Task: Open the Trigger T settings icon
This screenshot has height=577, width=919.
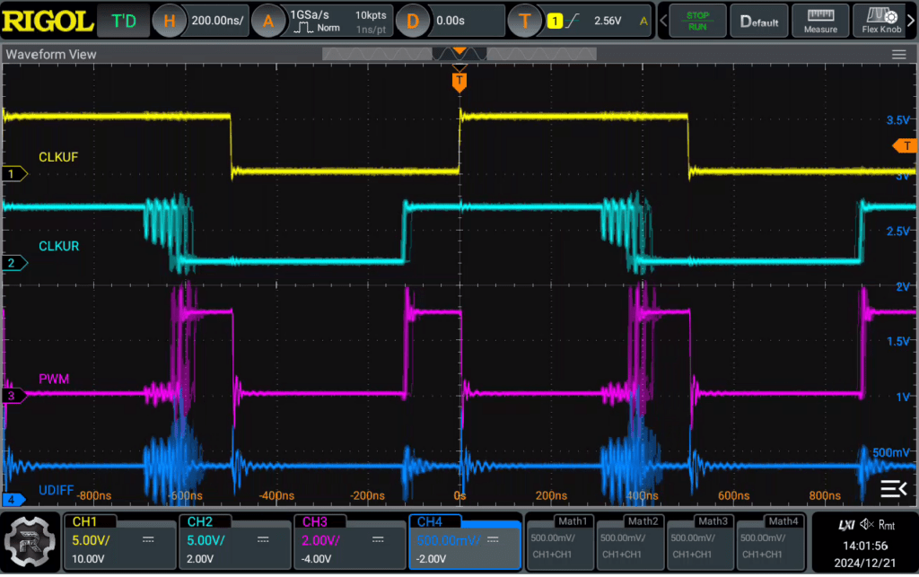Action: pos(524,22)
